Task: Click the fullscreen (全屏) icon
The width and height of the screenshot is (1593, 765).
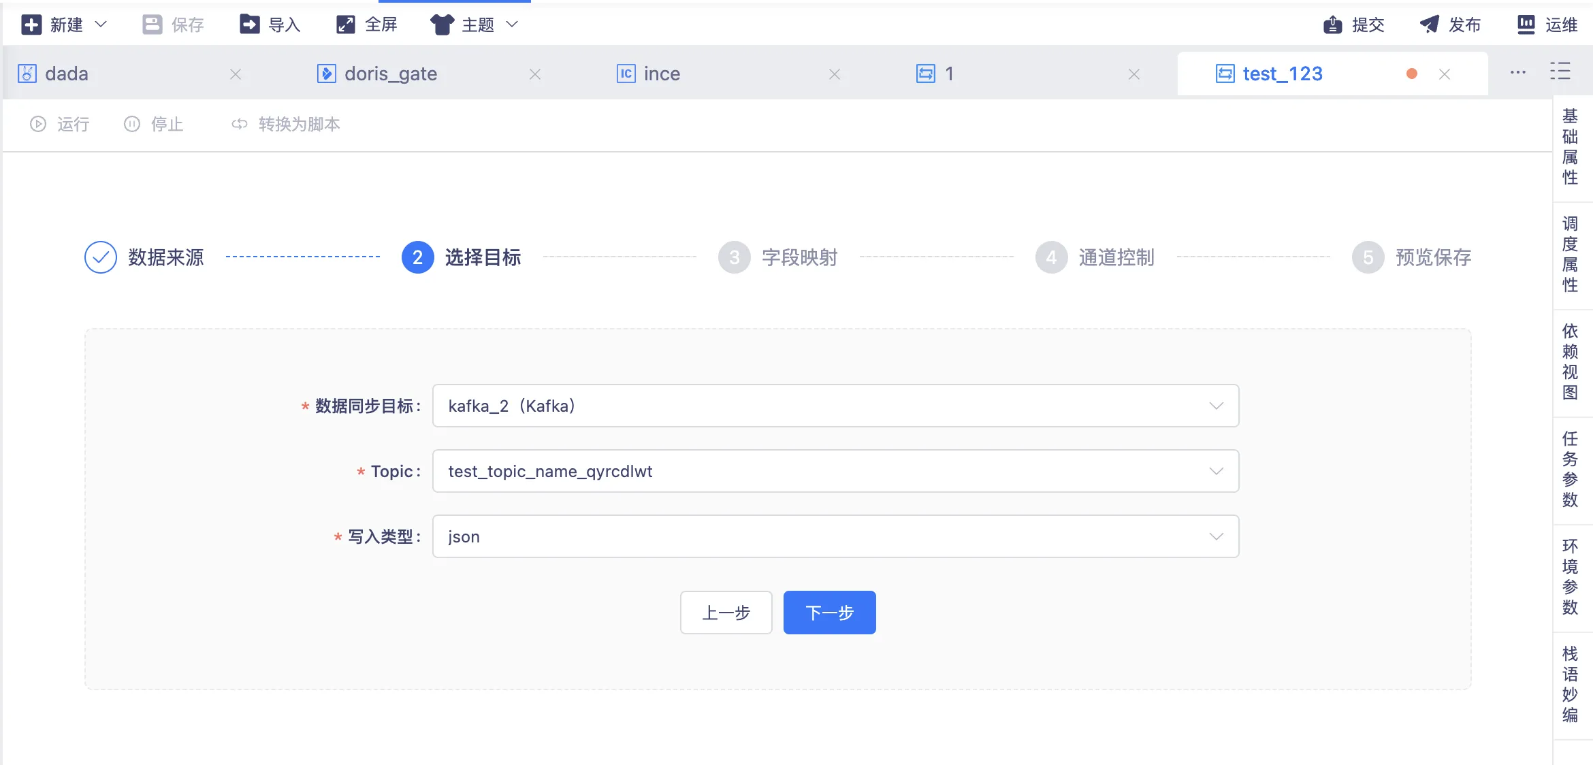Action: 346,25
